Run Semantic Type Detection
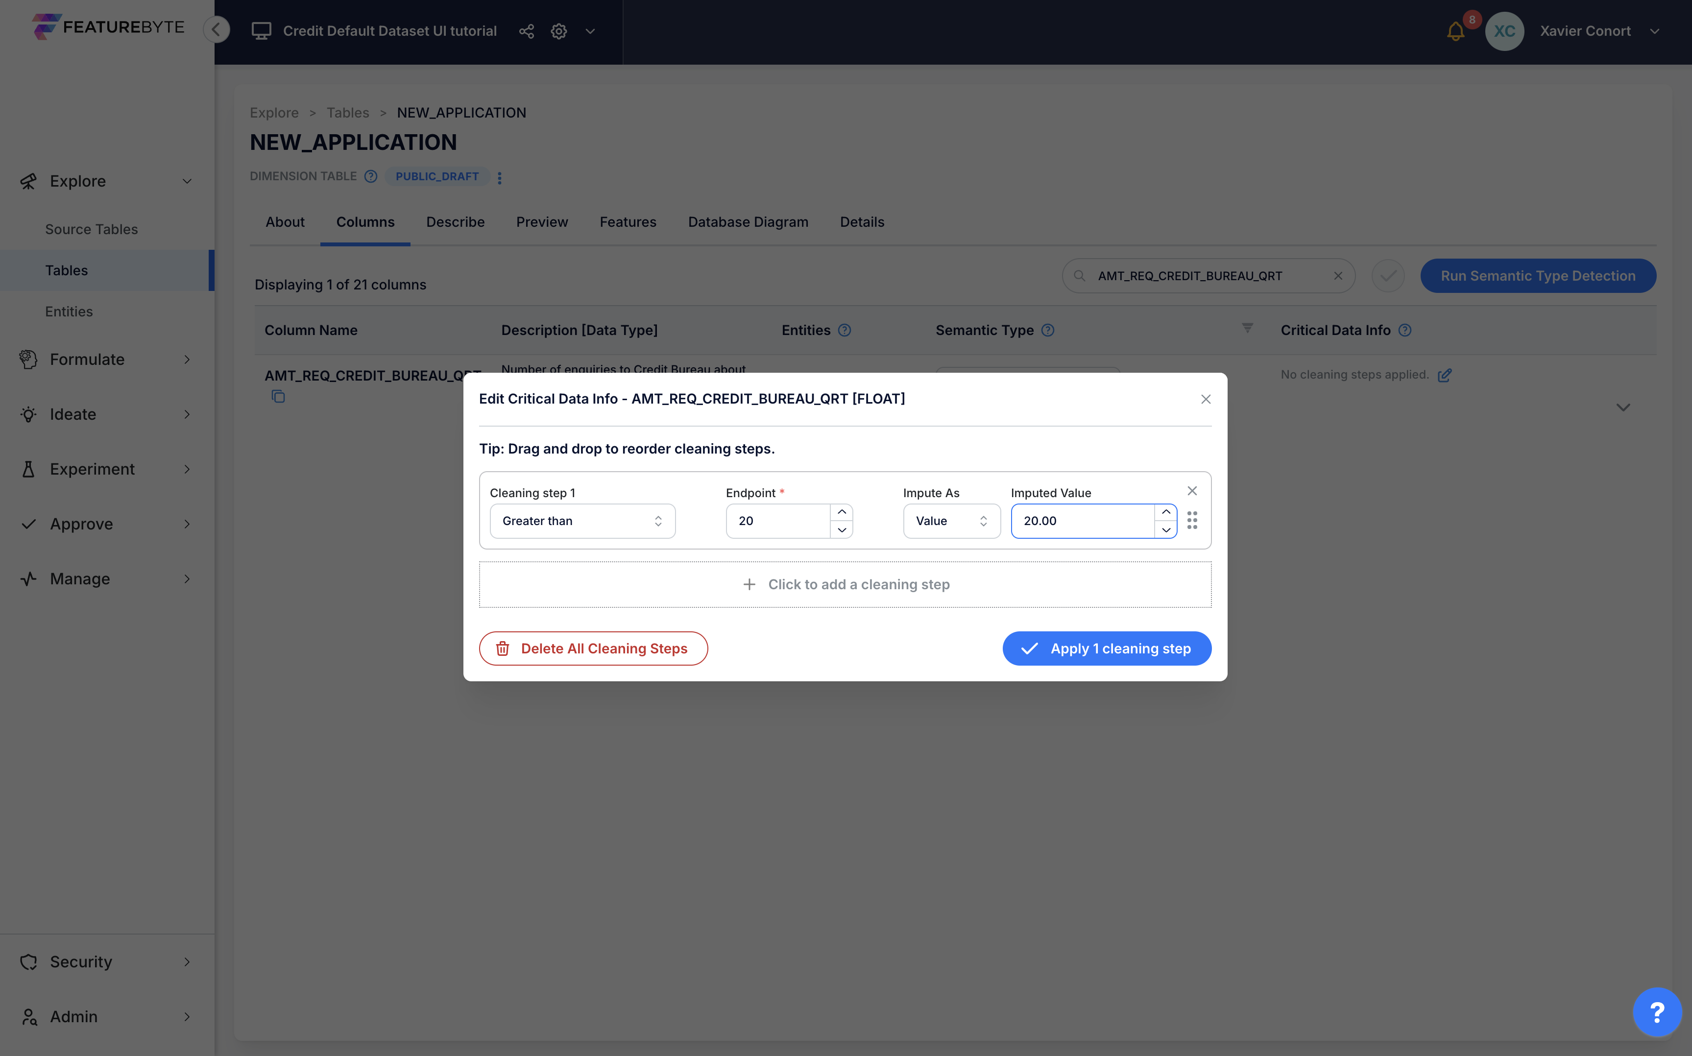This screenshot has width=1692, height=1056. (x=1538, y=276)
